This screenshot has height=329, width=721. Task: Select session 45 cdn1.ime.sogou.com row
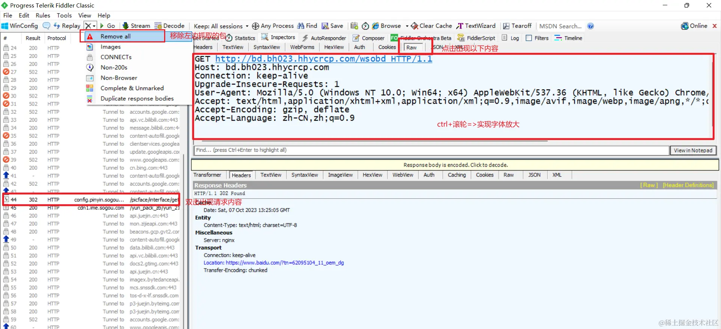pos(91,208)
